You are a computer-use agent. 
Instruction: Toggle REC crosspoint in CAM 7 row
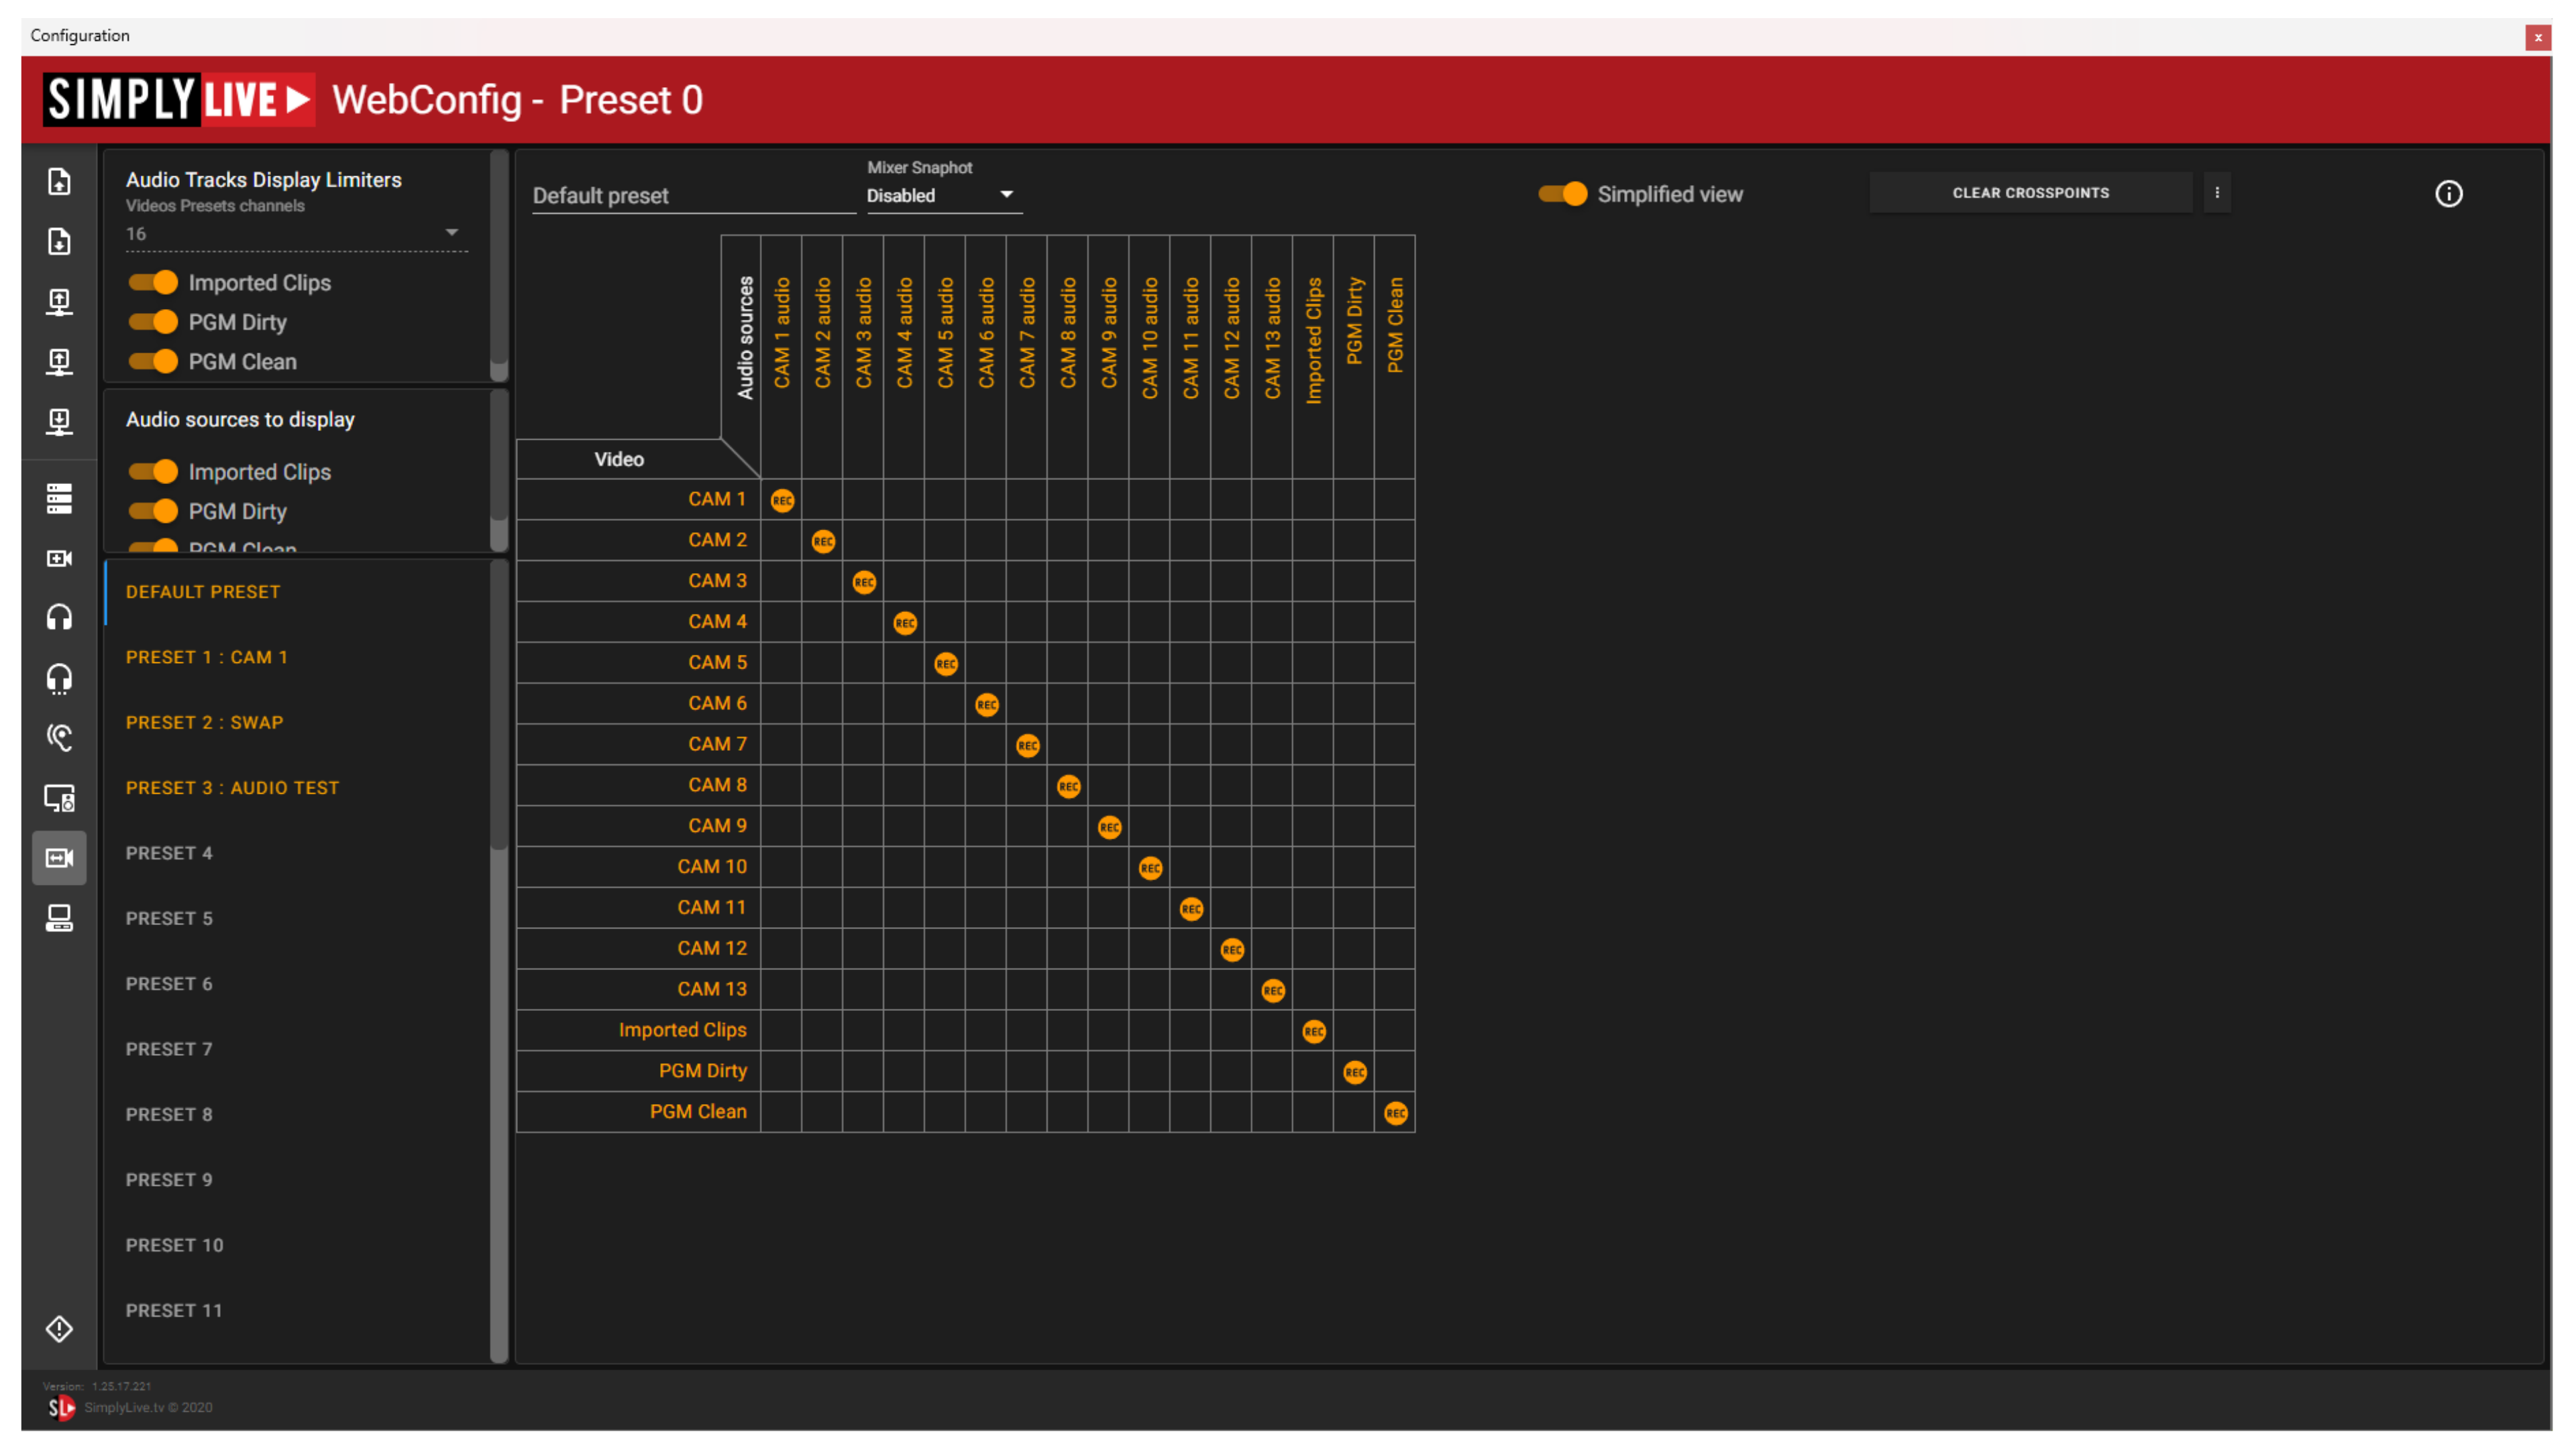point(1028,747)
